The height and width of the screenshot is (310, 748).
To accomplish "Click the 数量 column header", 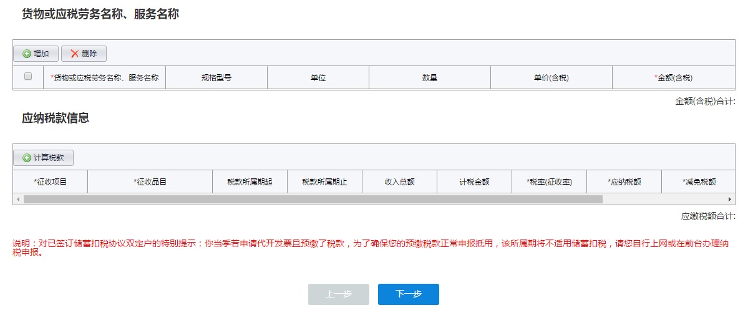I will point(429,78).
